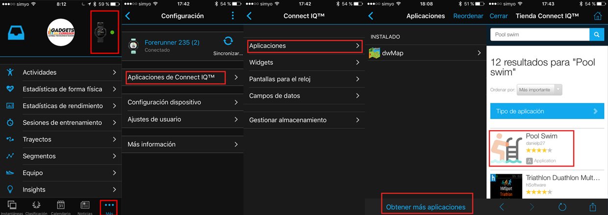Tap the reload icon in browser bar
Screen dimensions: 608x215
point(562,207)
